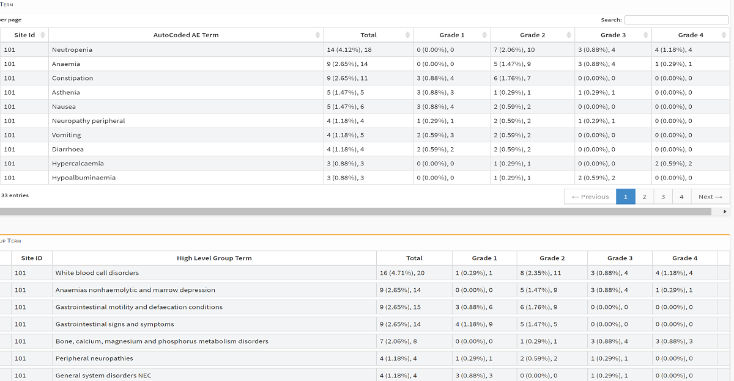Go to page 4 of results
Image resolution: width=734 pixels, height=381 pixels.
[x=681, y=196]
